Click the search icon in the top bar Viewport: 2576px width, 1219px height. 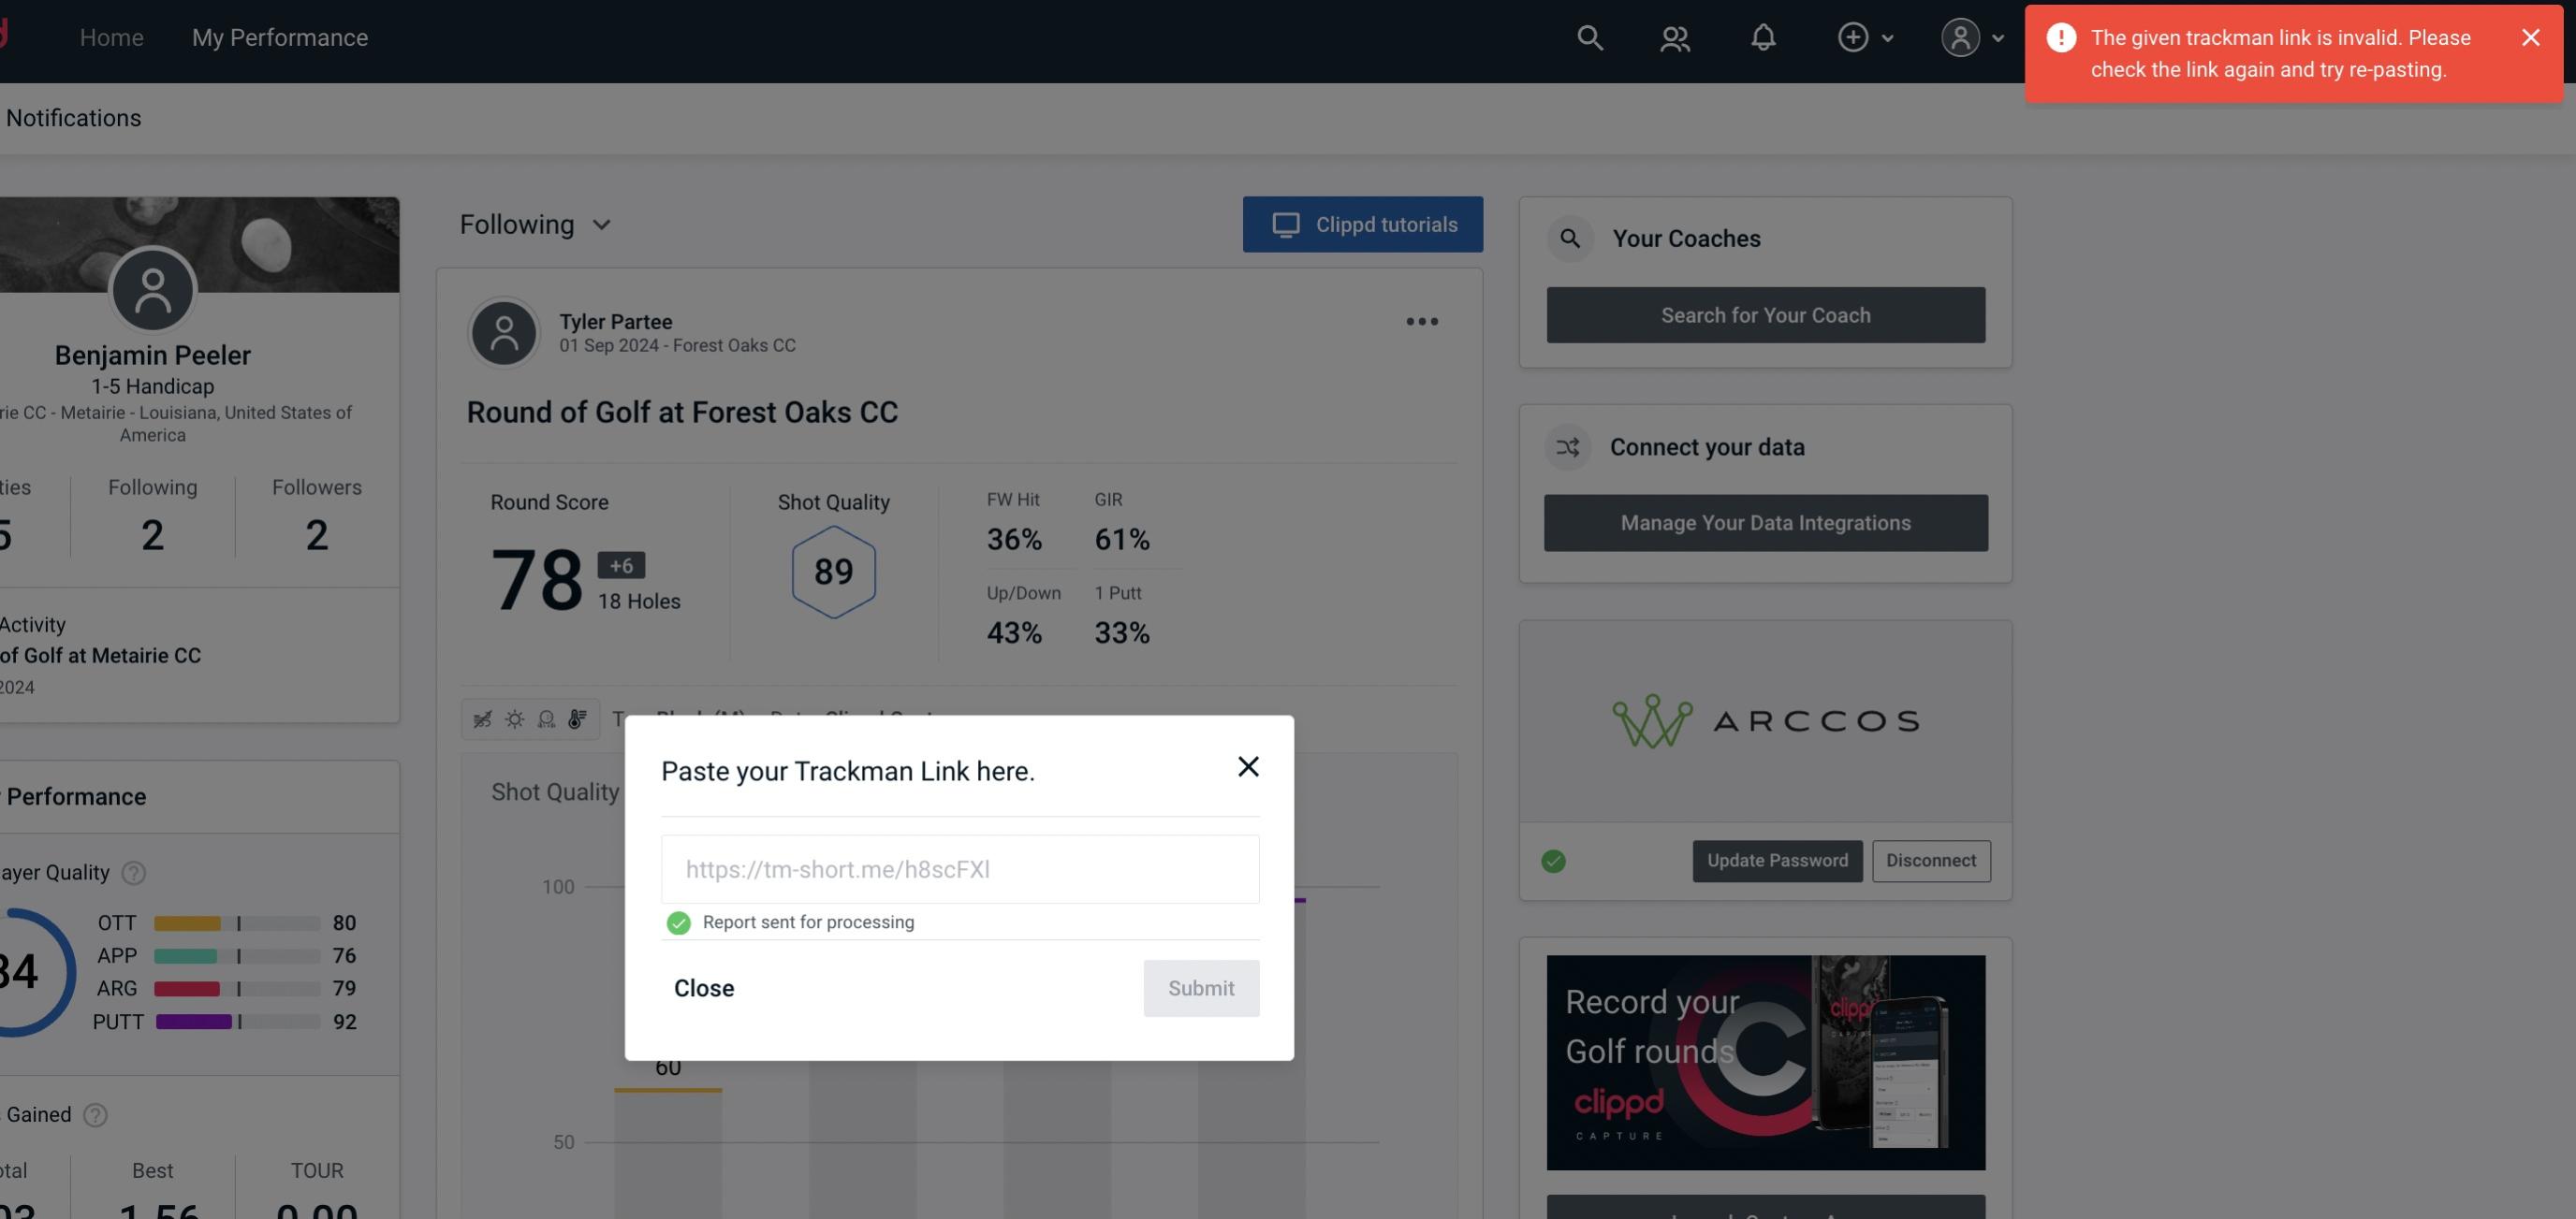pyautogui.click(x=1588, y=36)
